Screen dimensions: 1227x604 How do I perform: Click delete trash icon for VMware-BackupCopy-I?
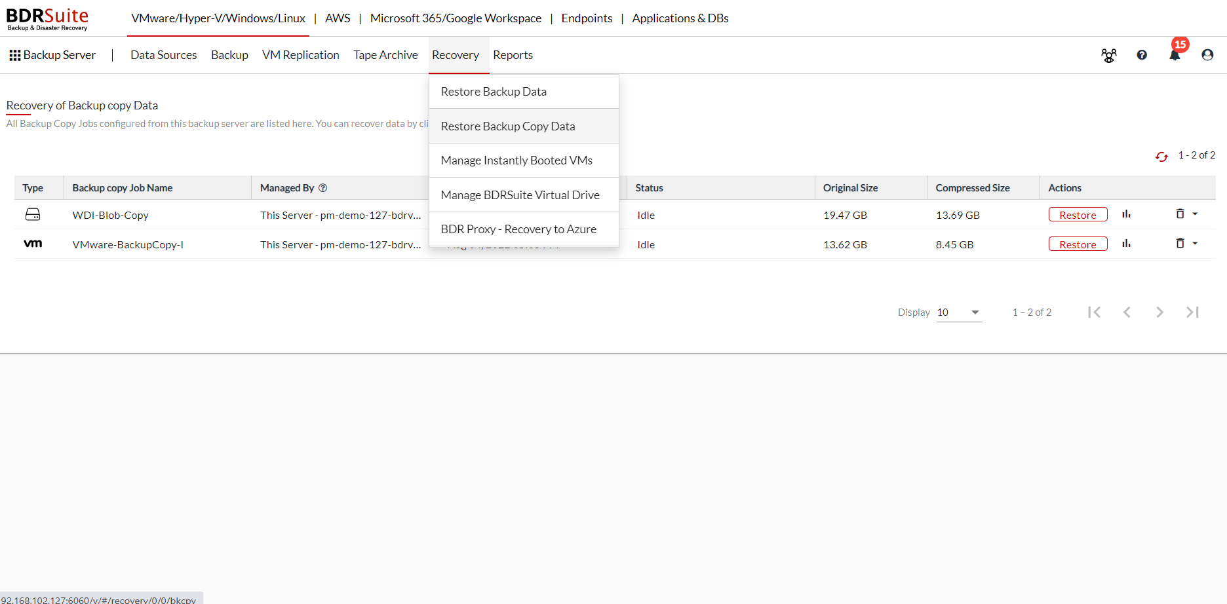tap(1180, 243)
